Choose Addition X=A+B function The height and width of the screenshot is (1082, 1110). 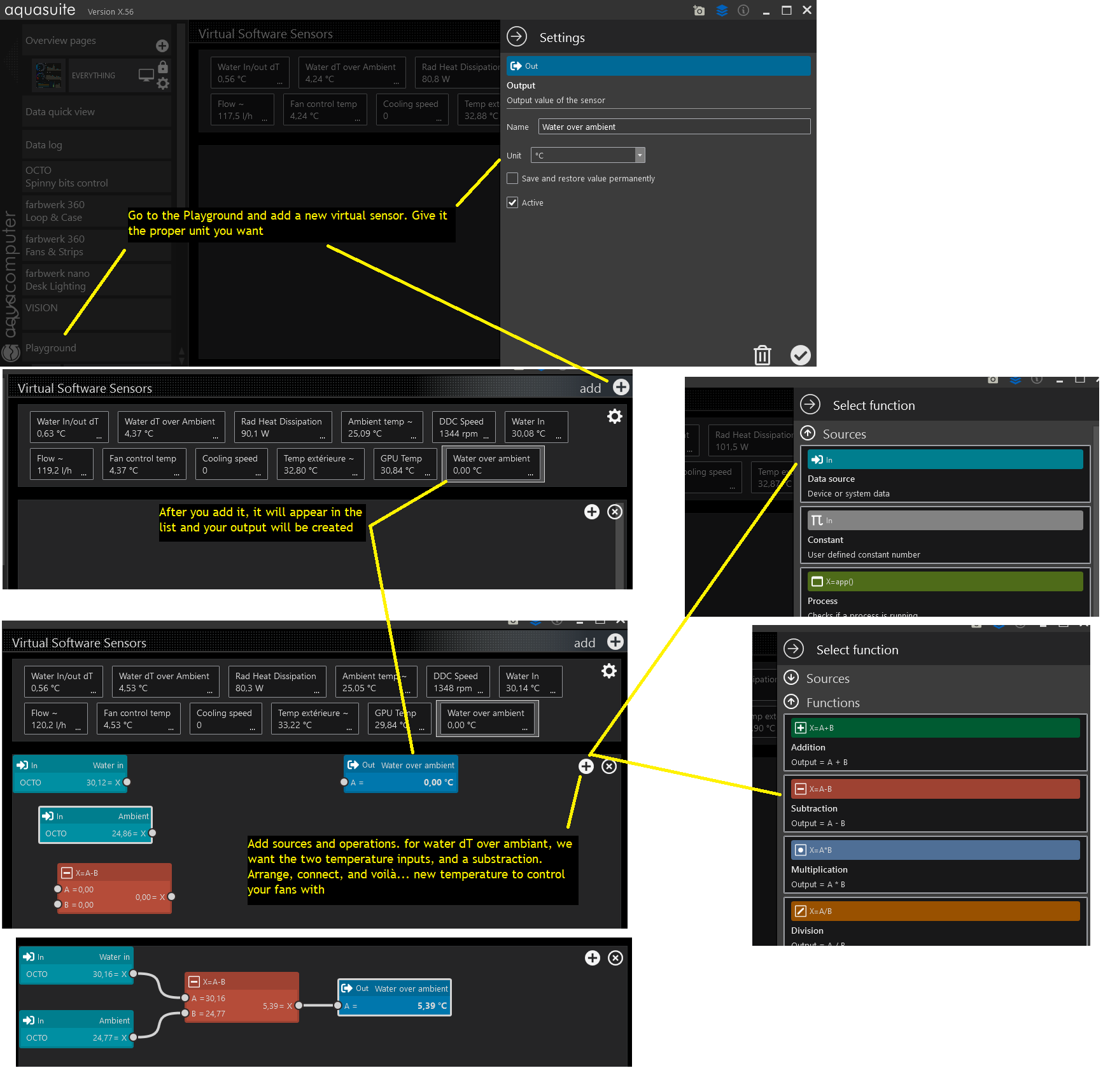[936, 742]
